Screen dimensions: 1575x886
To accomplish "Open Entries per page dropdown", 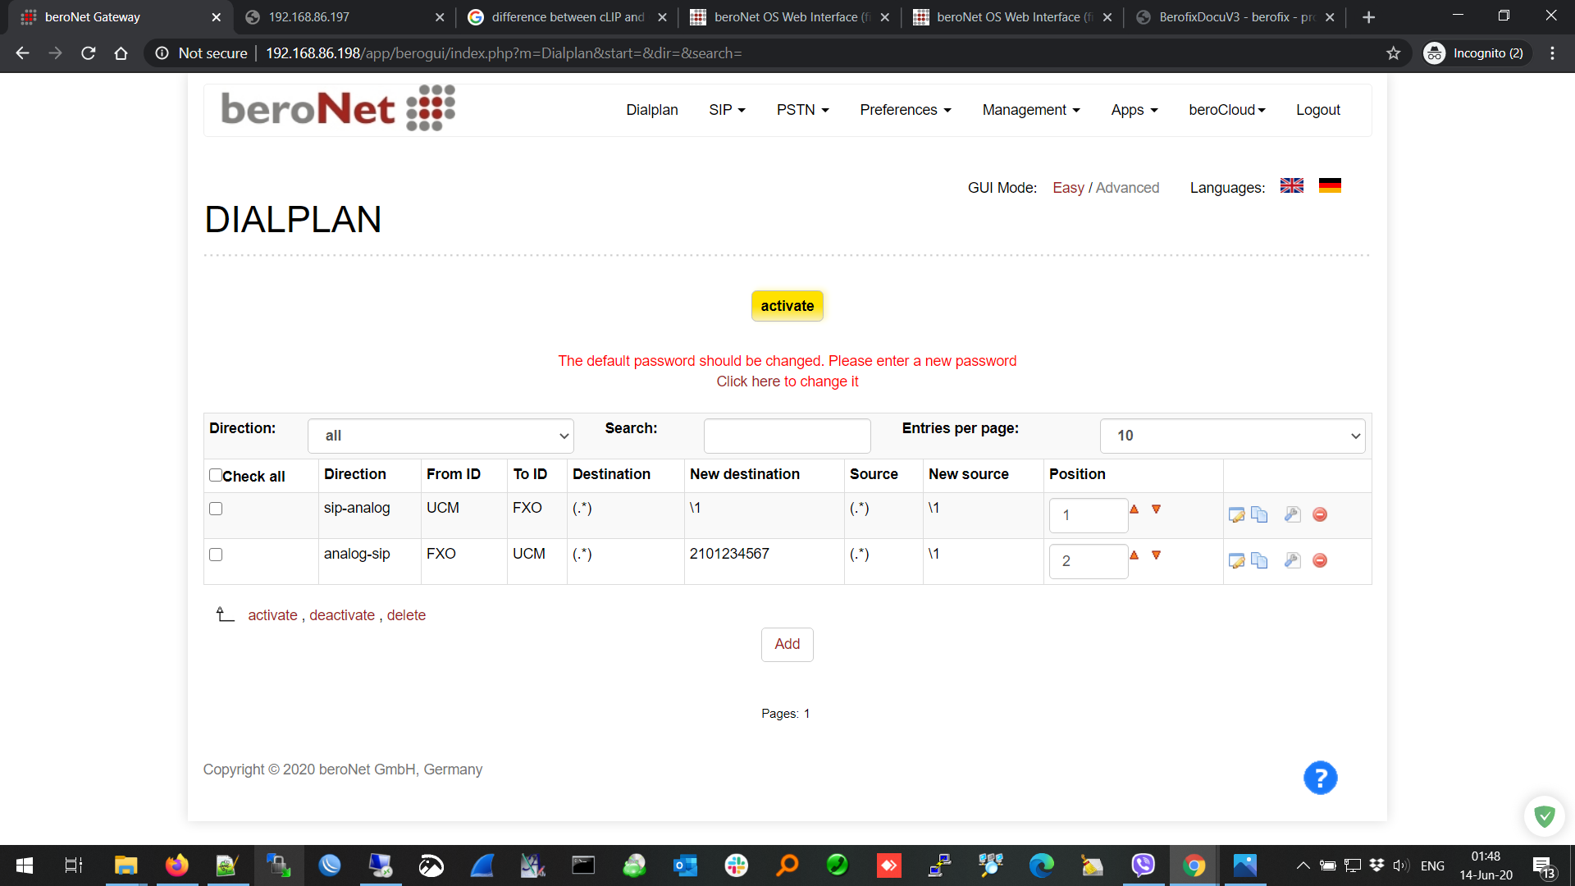I will point(1232,436).
